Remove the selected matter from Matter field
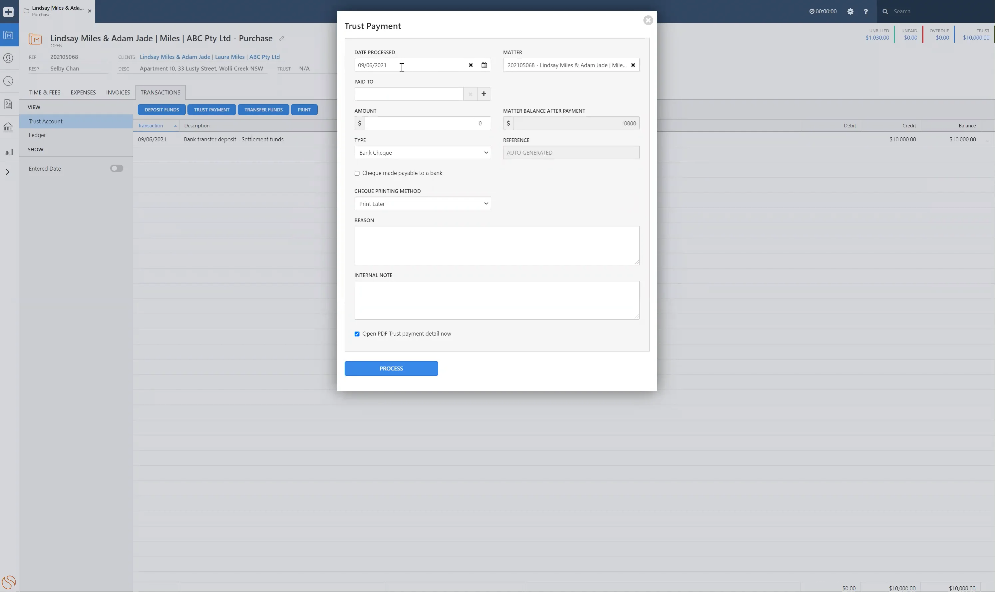Image resolution: width=995 pixels, height=592 pixels. (x=633, y=65)
